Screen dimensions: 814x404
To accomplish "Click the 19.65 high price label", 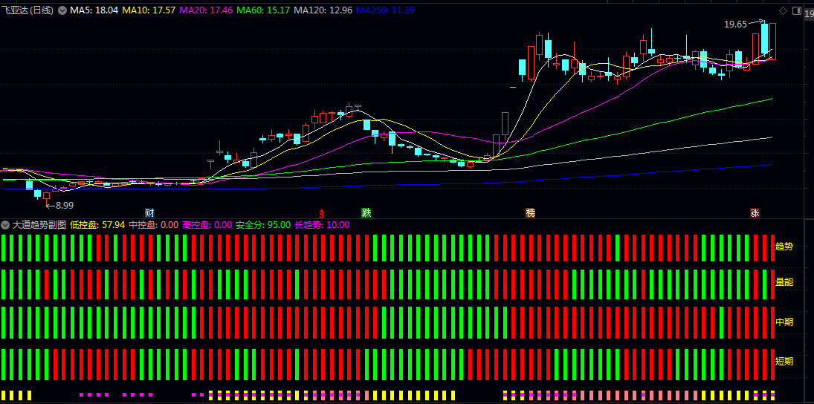I will pyautogui.click(x=735, y=25).
